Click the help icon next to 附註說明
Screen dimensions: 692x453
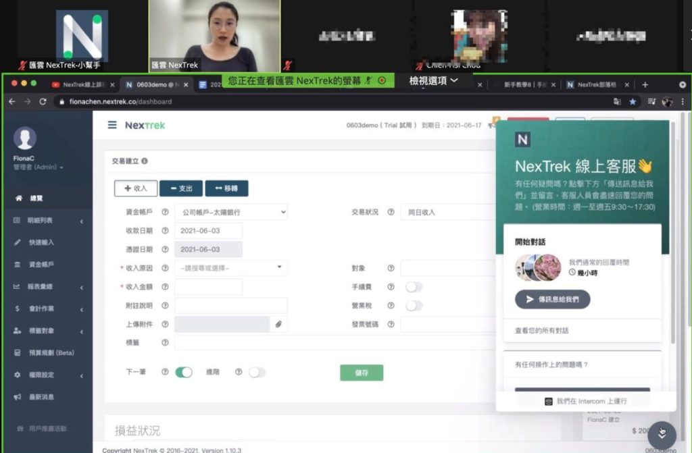point(165,305)
